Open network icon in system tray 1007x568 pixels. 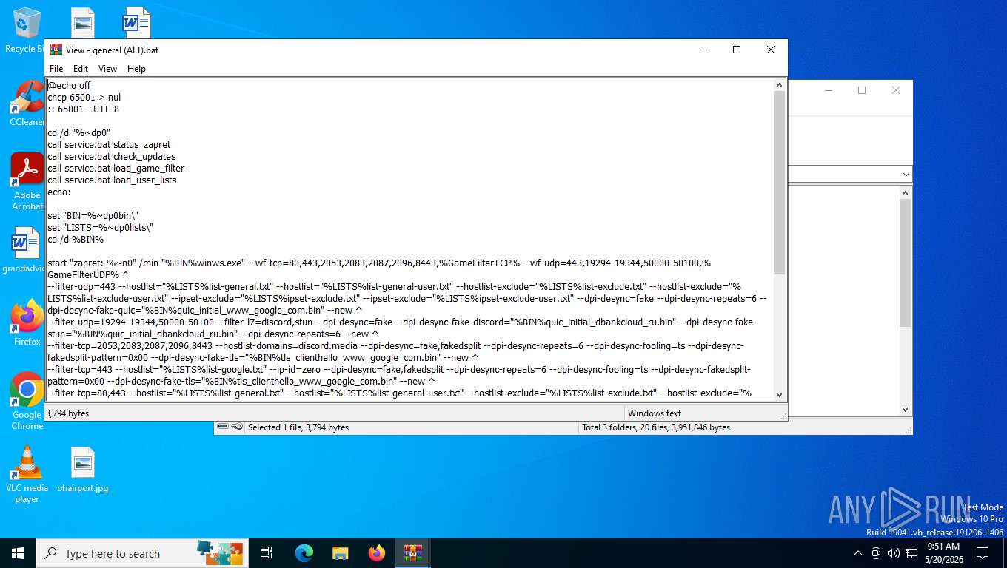(911, 553)
